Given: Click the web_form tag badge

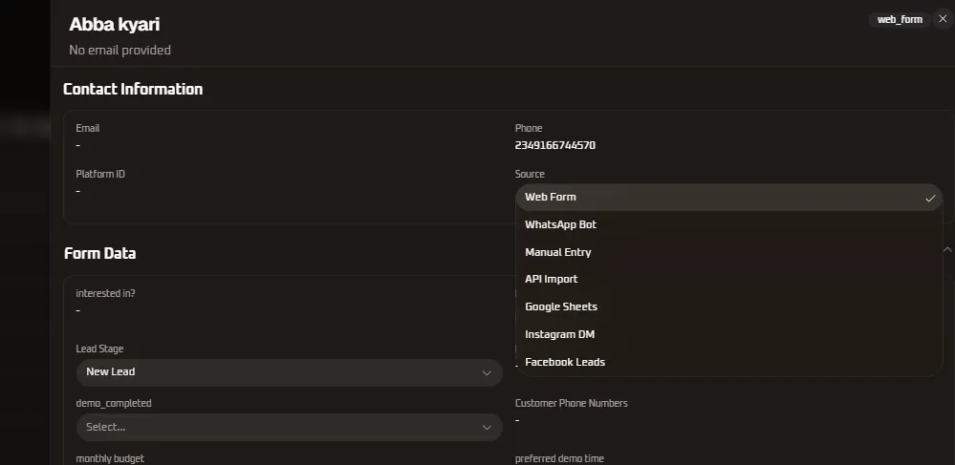Looking at the screenshot, I should (900, 19).
